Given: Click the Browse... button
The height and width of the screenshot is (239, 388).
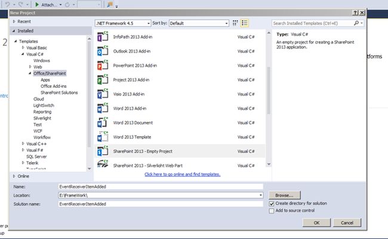Looking at the screenshot, I should point(285,195).
